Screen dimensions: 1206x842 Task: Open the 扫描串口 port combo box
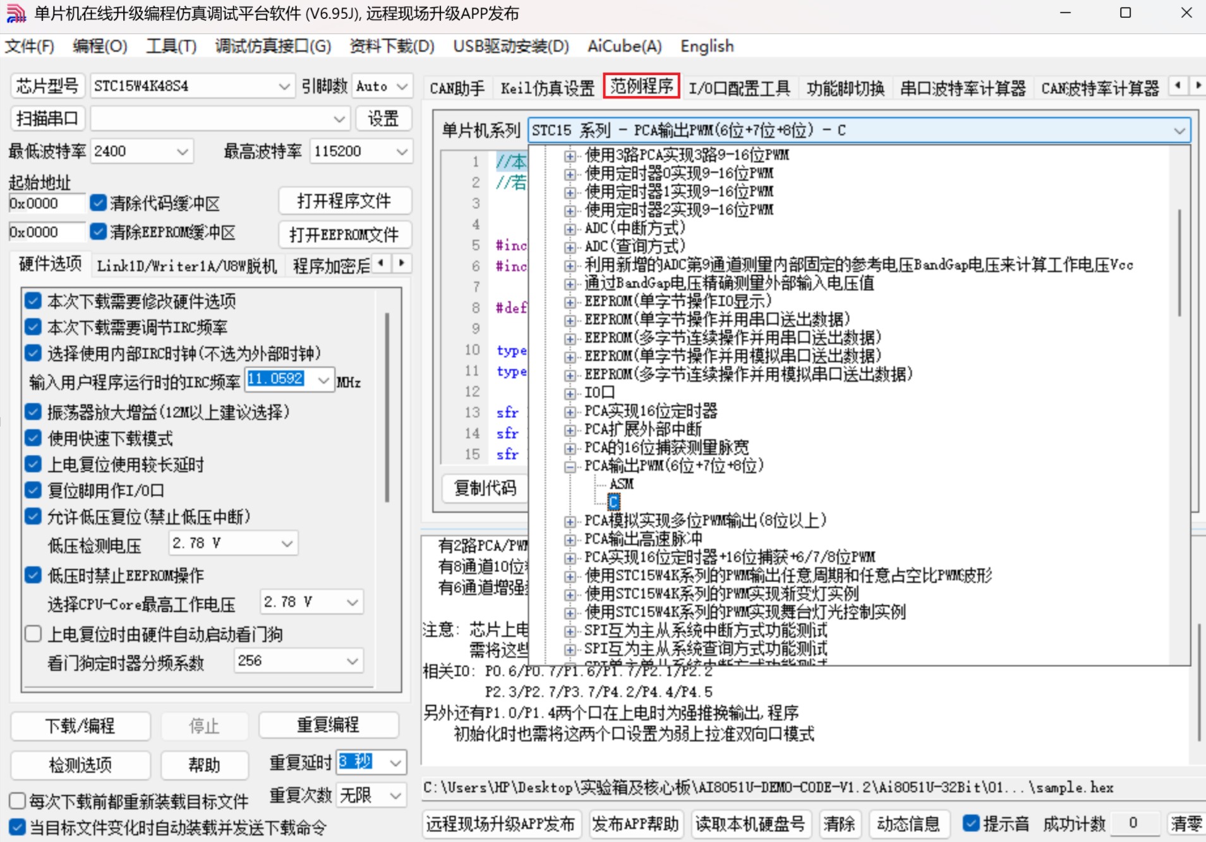[x=220, y=119]
